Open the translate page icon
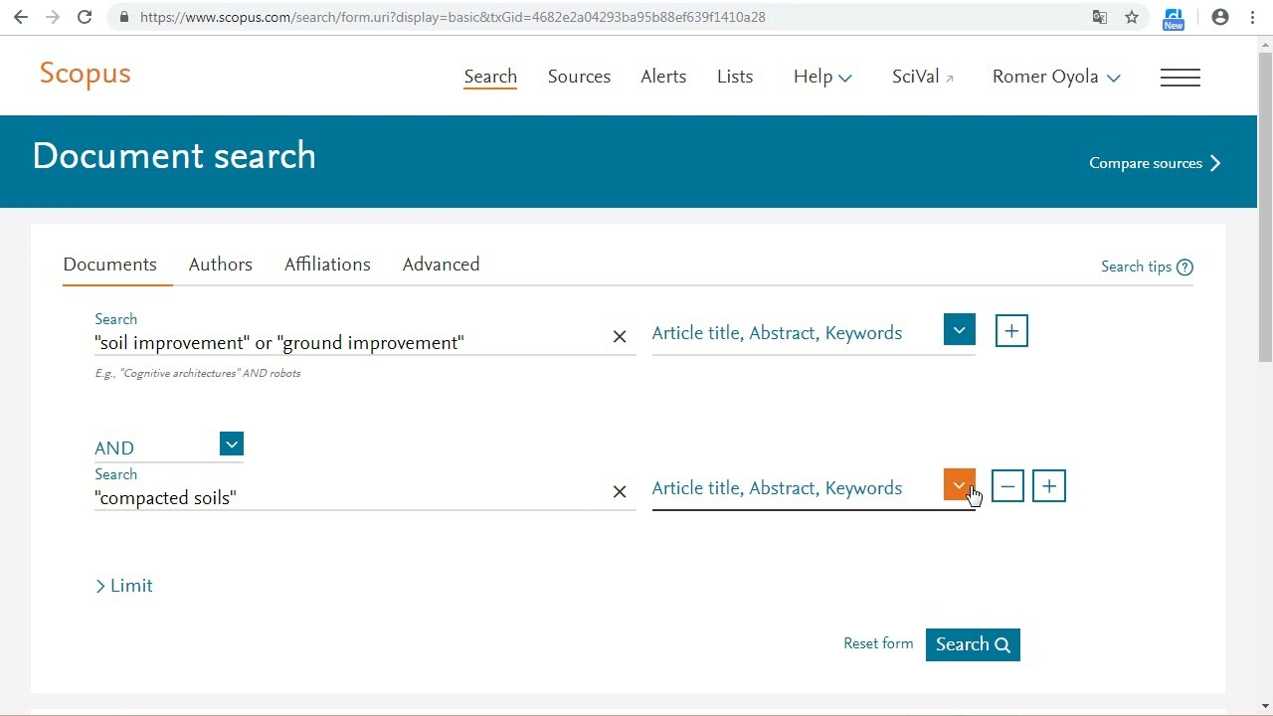The image size is (1273, 716). (1100, 17)
